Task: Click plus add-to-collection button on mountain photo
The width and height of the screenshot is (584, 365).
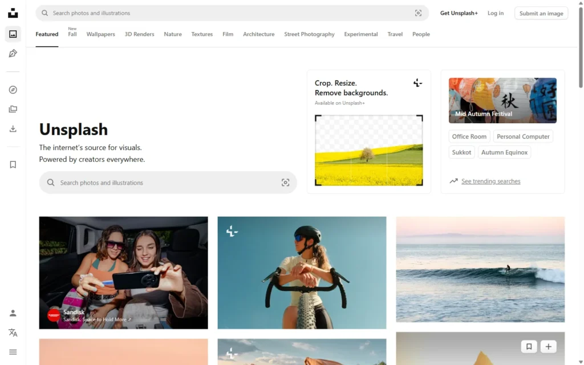Action: pyautogui.click(x=548, y=347)
